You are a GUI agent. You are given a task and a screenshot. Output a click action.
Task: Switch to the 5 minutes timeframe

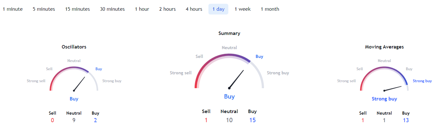click(44, 9)
